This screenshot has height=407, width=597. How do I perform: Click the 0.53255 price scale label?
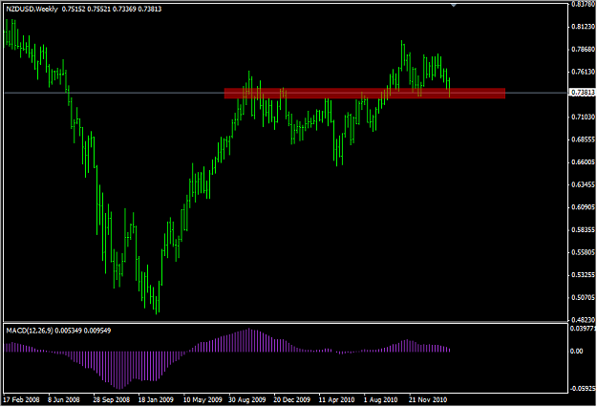(x=583, y=274)
